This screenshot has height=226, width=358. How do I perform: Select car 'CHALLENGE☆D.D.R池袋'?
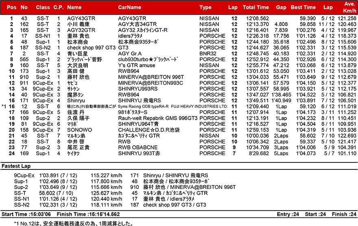pyautogui.click(x=149, y=130)
